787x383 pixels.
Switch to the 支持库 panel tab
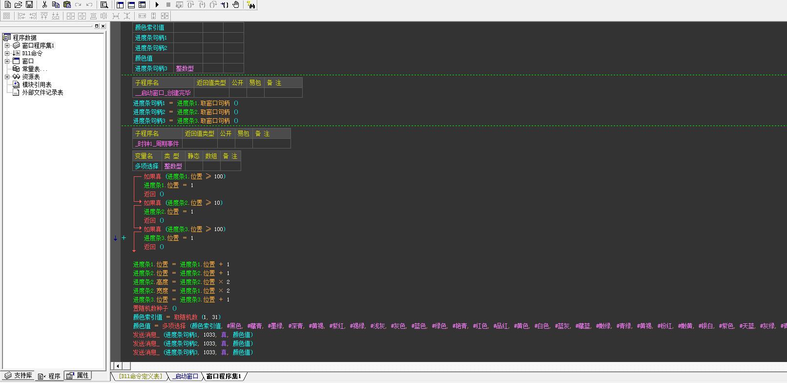pos(19,376)
